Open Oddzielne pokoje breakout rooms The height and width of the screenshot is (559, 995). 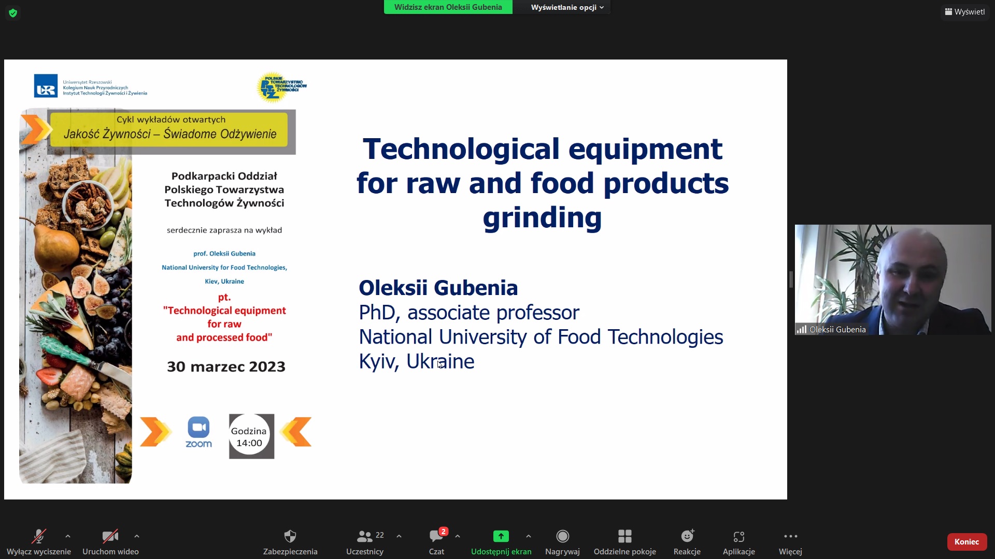(x=624, y=536)
